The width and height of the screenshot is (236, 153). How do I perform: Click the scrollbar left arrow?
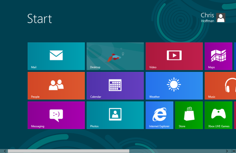5,151
